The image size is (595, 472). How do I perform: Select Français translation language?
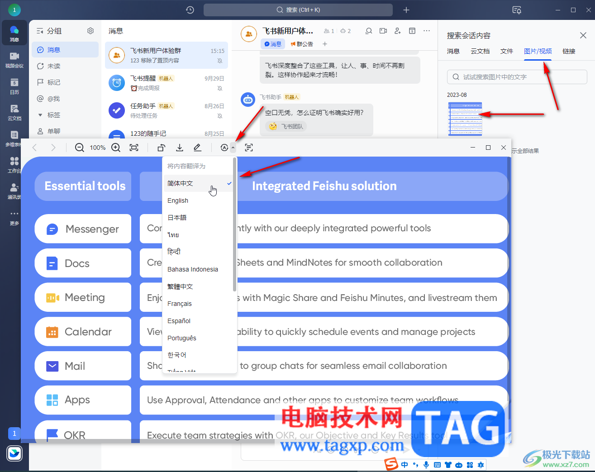pyautogui.click(x=198, y=304)
